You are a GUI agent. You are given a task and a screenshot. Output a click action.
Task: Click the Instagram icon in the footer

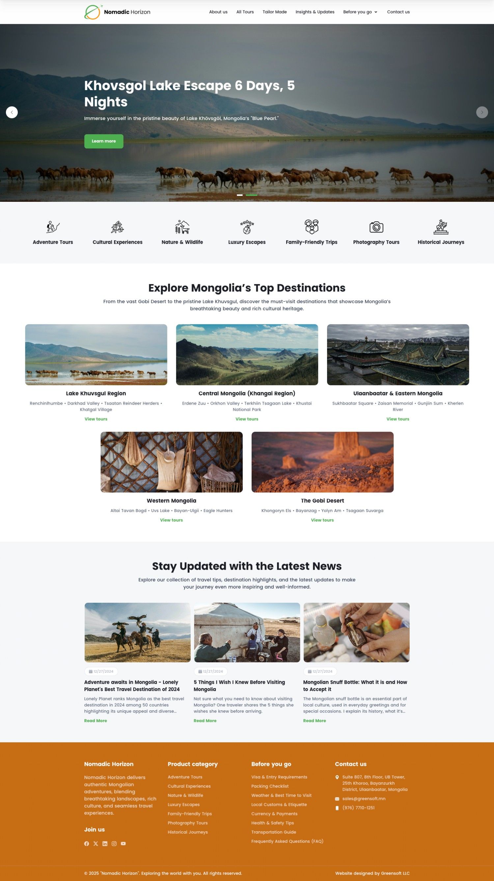tap(114, 844)
